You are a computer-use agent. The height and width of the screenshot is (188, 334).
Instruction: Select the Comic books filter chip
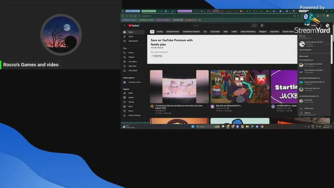[215, 32]
